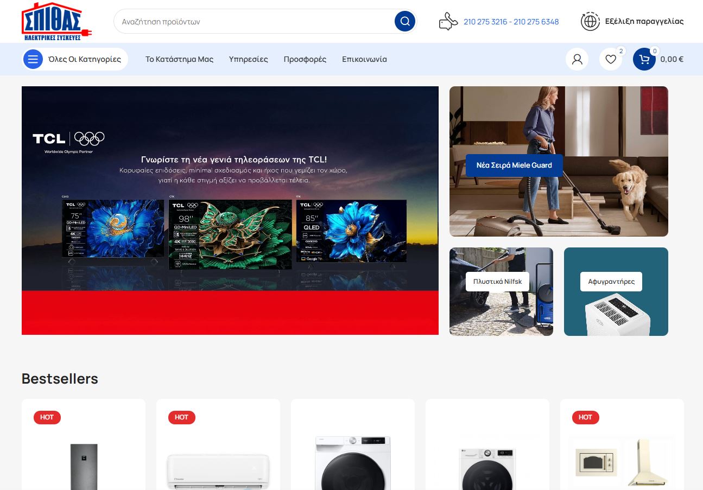Call the 210 275 3216 phone link

tap(485, 22)
